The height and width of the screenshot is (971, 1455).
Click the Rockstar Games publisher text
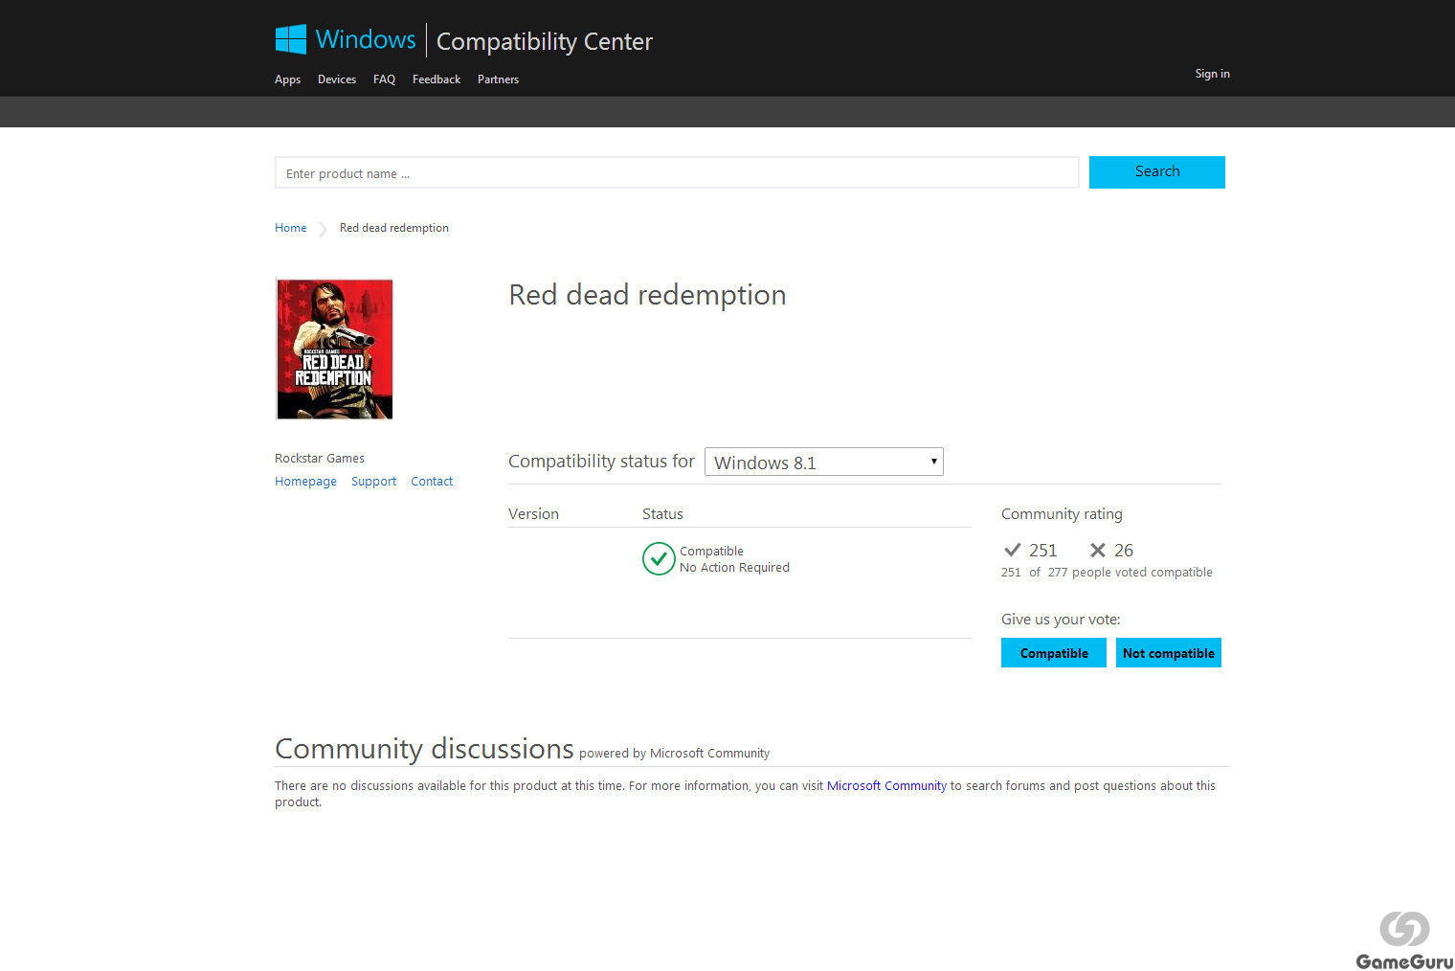coord(320,459)
